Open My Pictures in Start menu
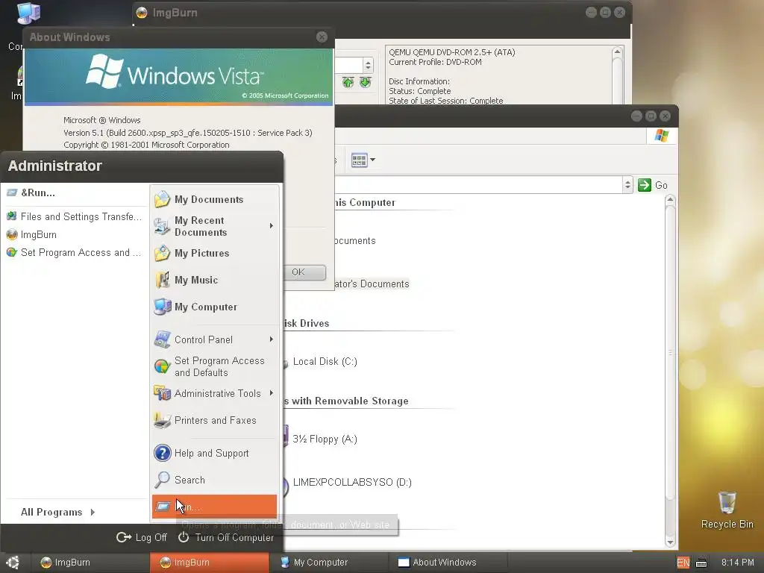764x573 pixels. [x=214, y=254]
